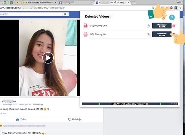
Task: Like the post with 'Thích' button
Action: click(21, 119)
